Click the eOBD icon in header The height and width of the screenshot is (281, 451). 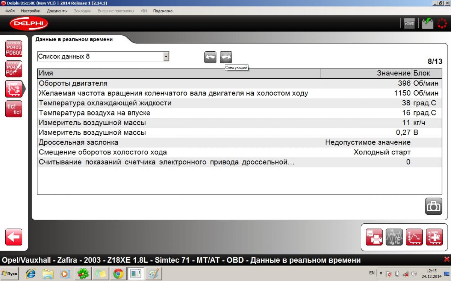tap(409, 24)
